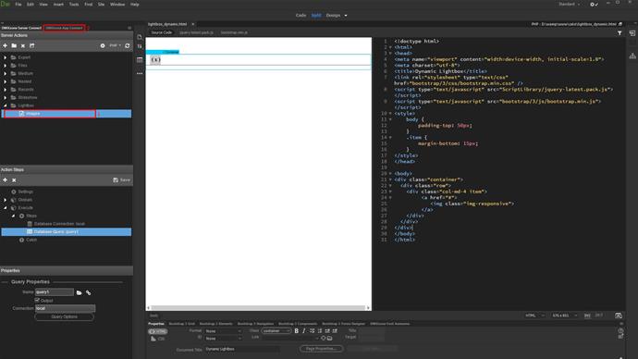Viewport: 638px width, 359px height.
Task: Select DMXzone App Connect panel tab
Action: [64, 28]
